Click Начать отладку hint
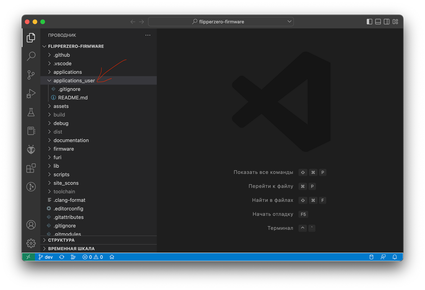The width and height of the screenshot is (425, 290). pyautogui.click(x=273, y=214)
